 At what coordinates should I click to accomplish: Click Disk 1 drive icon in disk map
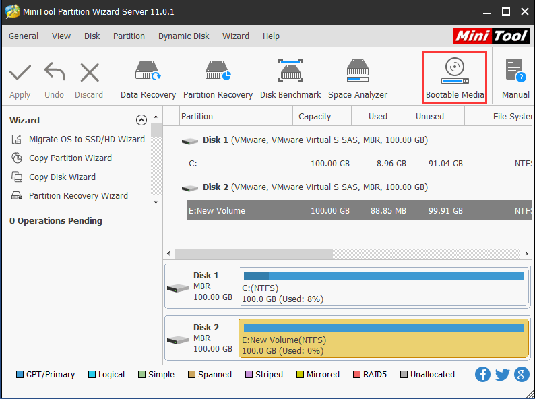pos(178,288)
